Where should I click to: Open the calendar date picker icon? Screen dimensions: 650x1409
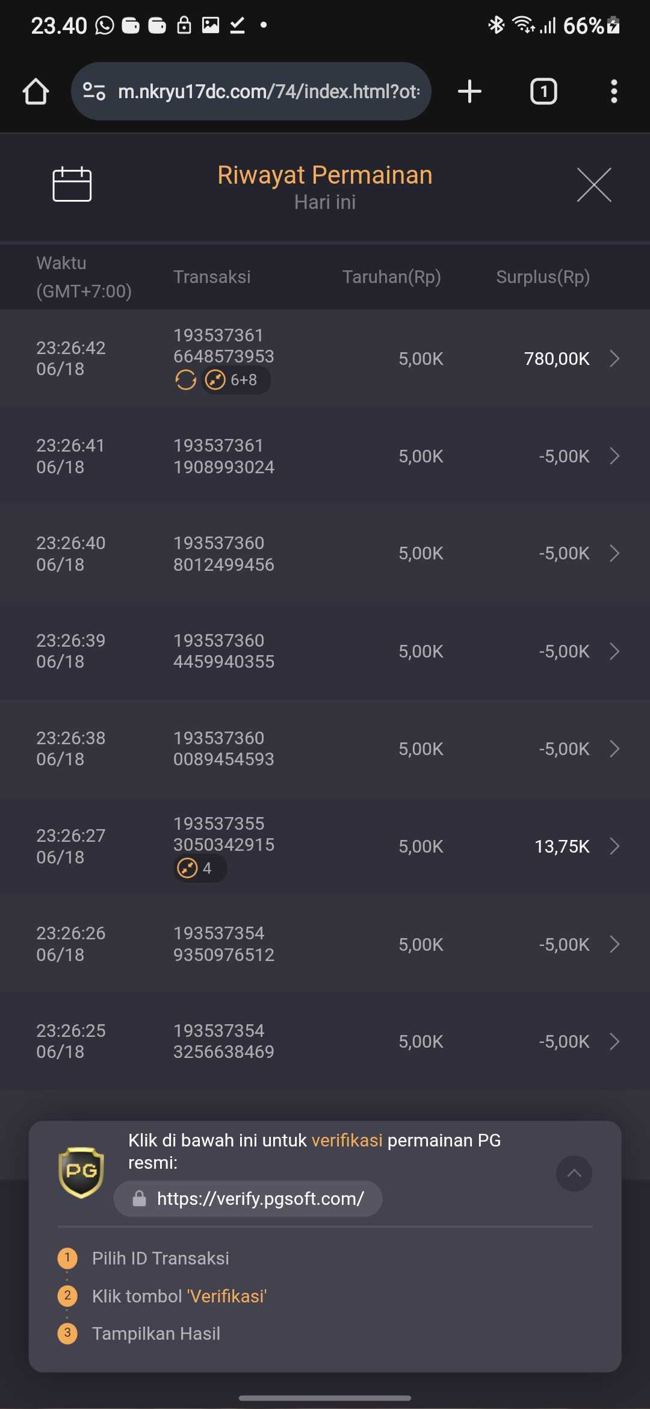[x=72, y=184]
